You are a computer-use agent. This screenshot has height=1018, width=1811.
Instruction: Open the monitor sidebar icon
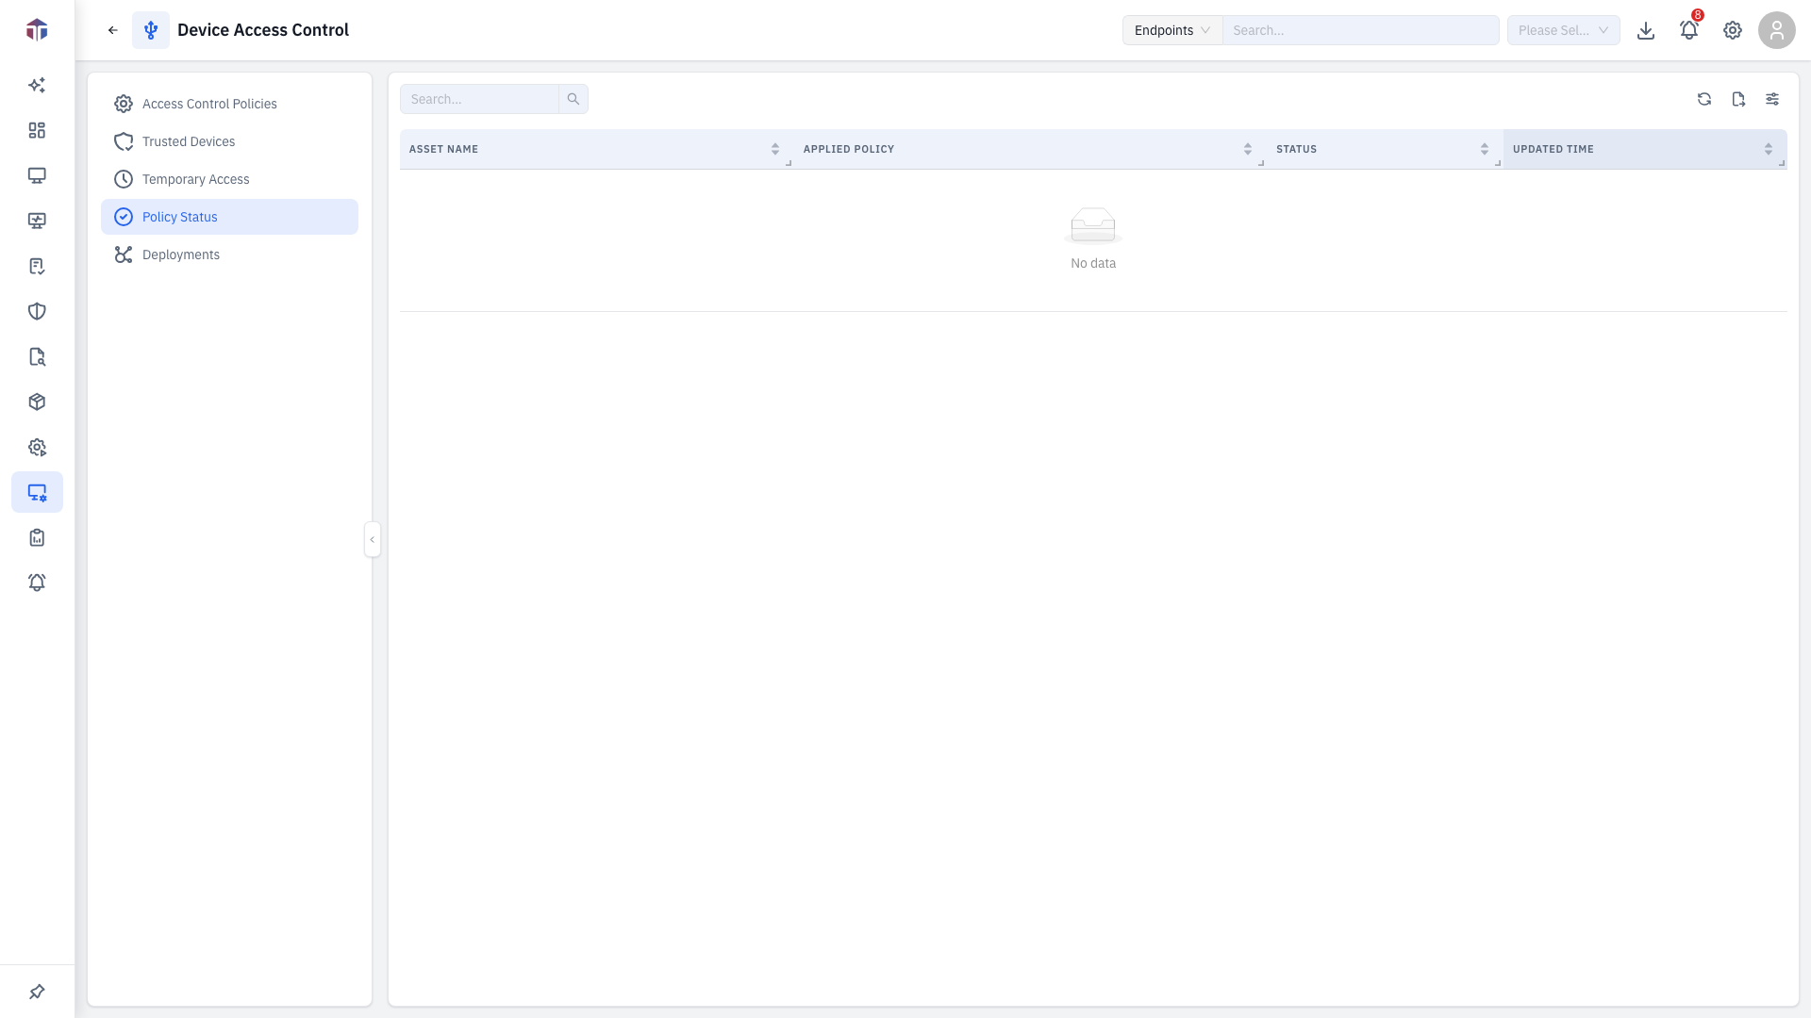pyautogui.click(x=37, y=175)
